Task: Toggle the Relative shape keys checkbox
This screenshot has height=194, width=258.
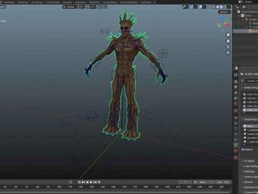Action: [243, 149]
